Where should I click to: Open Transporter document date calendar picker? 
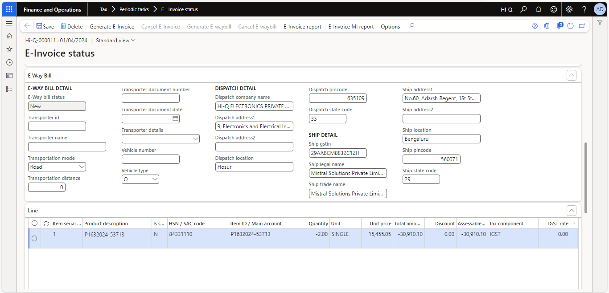tap(176, 118)
